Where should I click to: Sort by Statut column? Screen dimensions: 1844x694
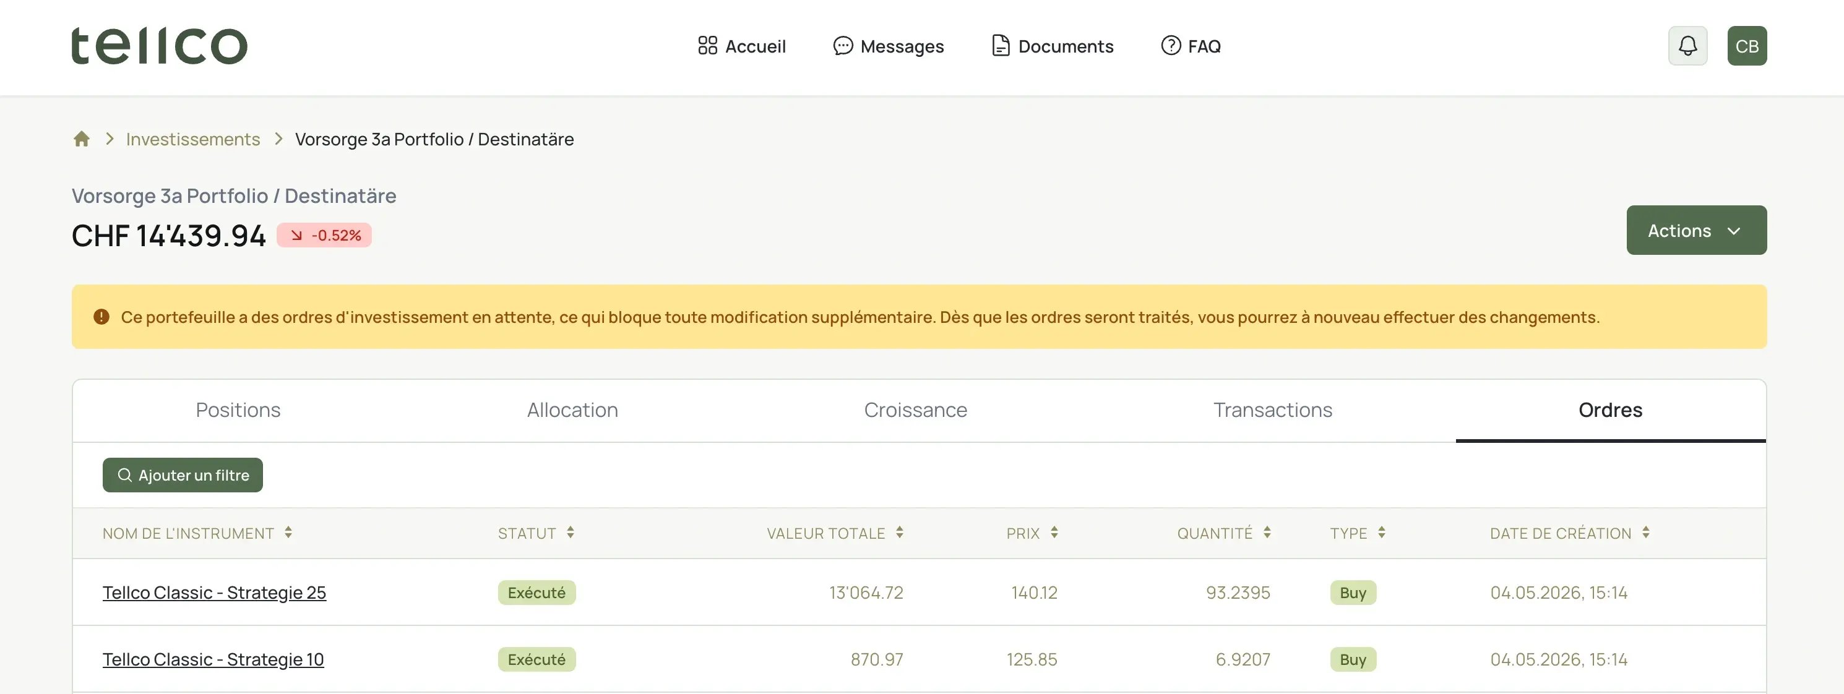536,533
